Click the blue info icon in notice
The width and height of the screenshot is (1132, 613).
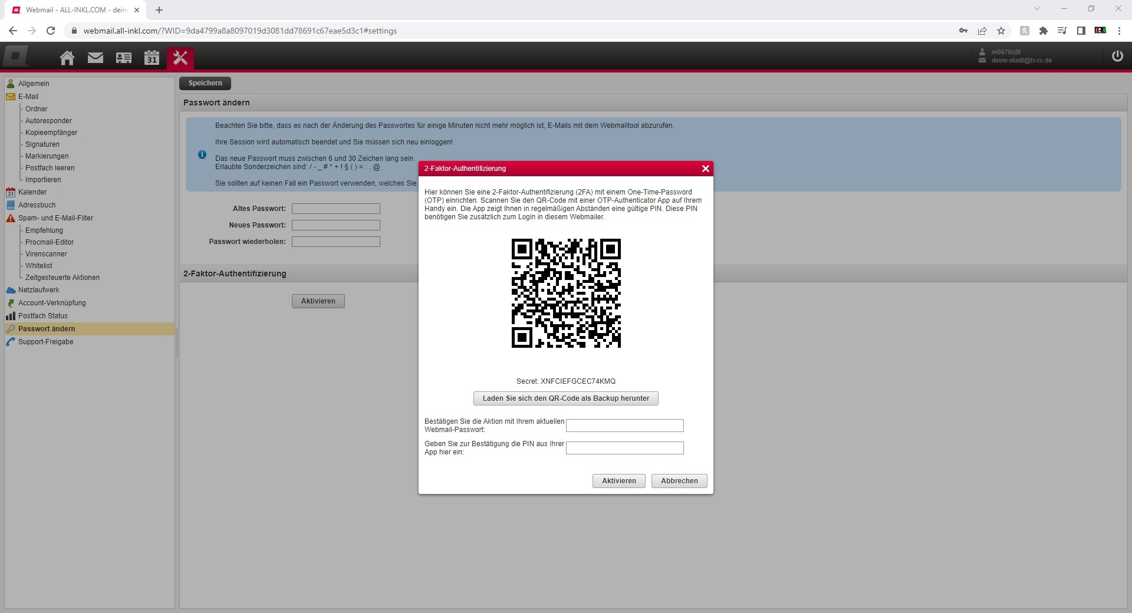pyautogui.click(x=202, y=154)
